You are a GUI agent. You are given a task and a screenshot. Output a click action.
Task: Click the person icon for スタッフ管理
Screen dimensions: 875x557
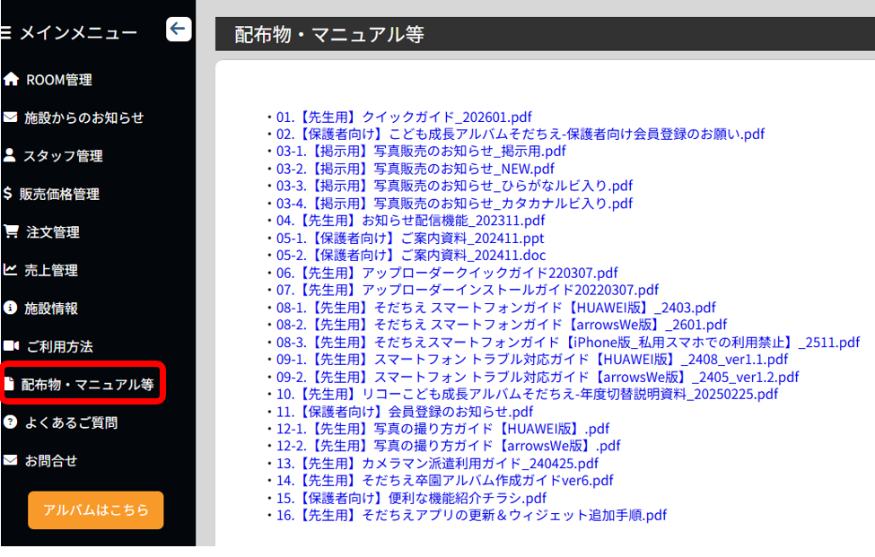10,155
